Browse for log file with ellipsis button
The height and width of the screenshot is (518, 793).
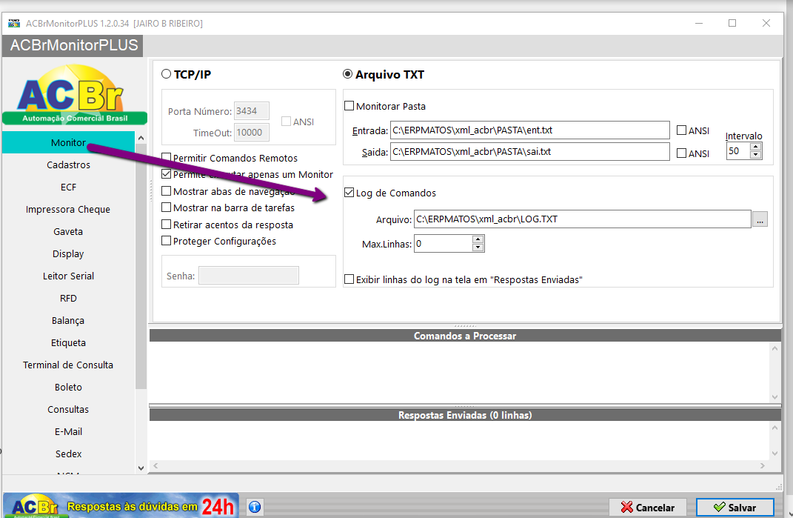pos(760,219)
